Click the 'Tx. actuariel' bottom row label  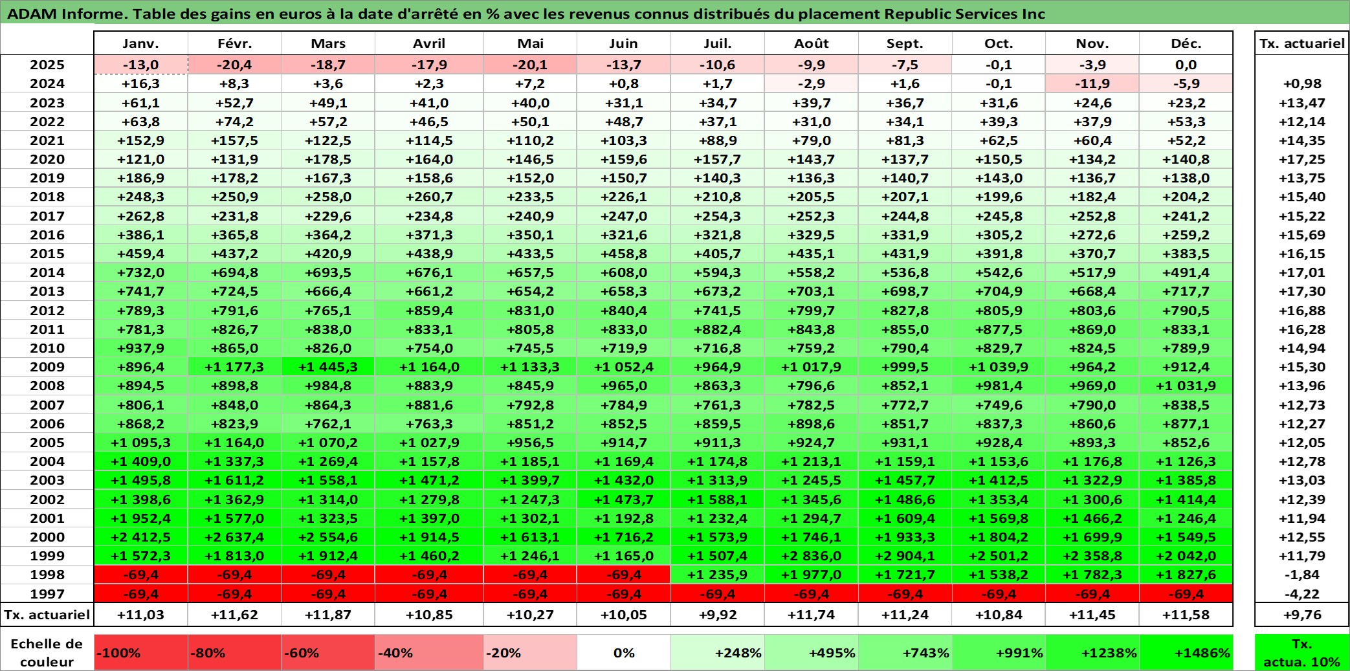point(47,615)
